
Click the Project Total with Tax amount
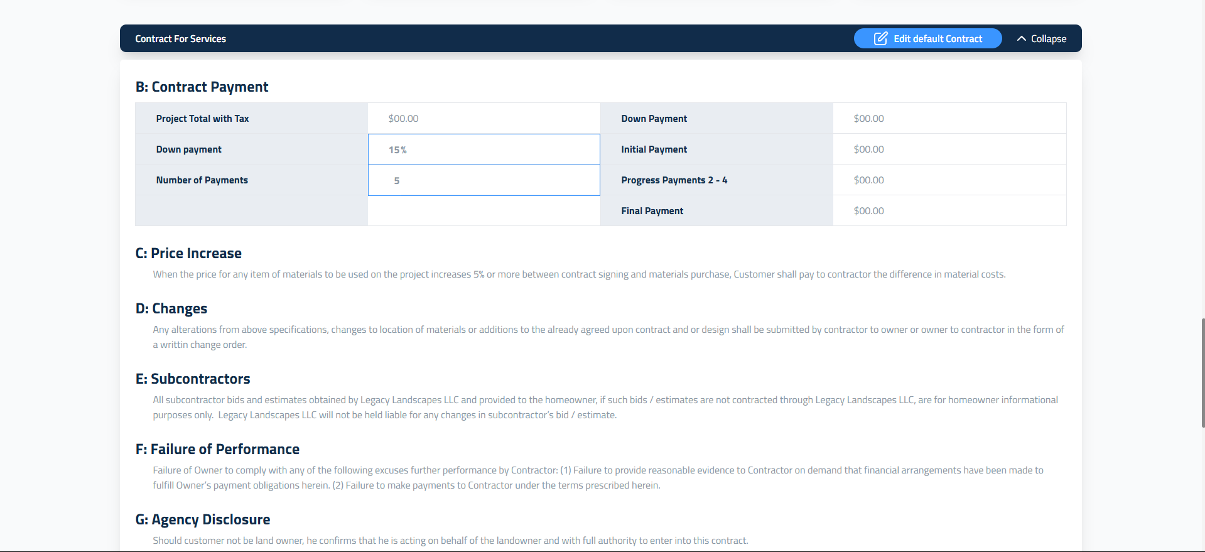(403, 119)
